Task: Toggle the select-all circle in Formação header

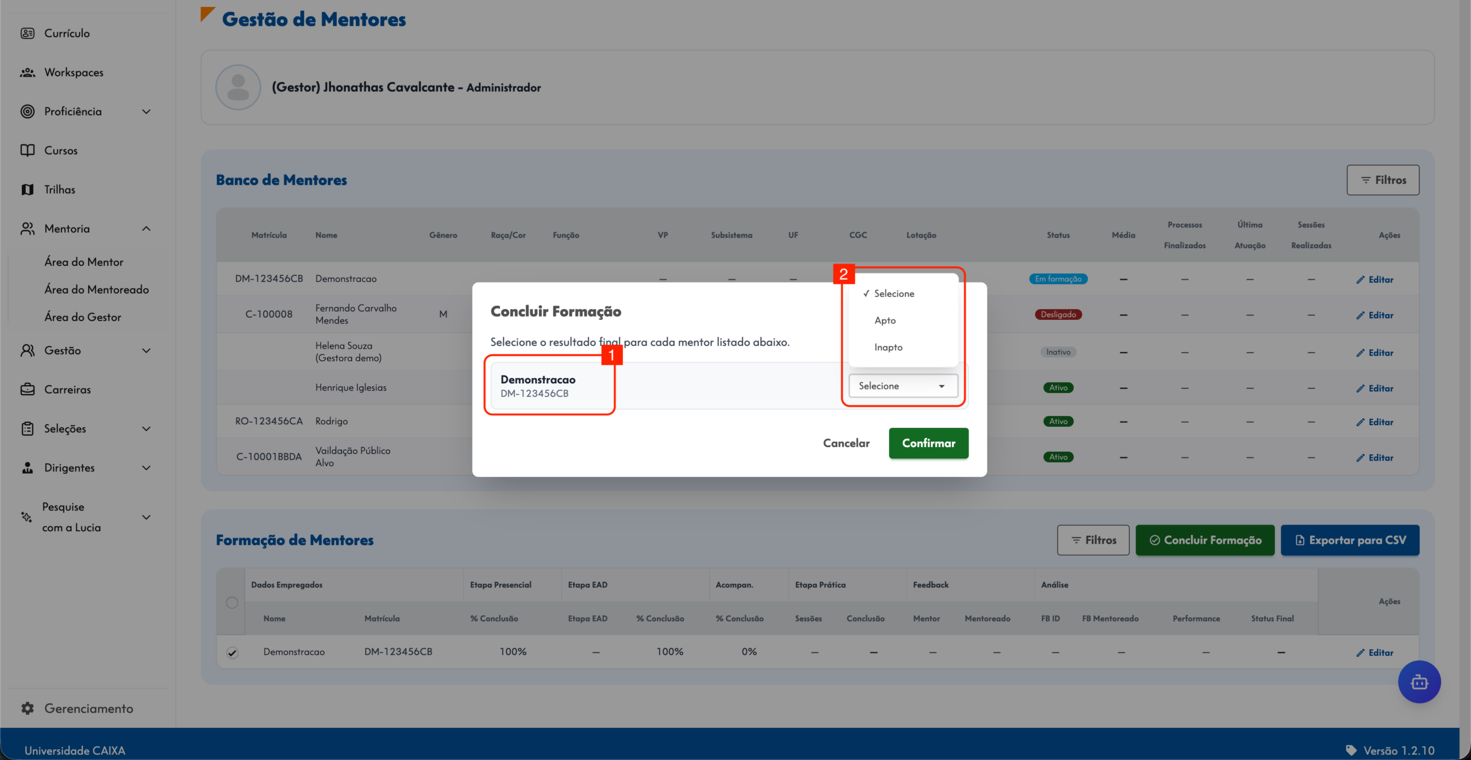Action: [x=232, y=603]
